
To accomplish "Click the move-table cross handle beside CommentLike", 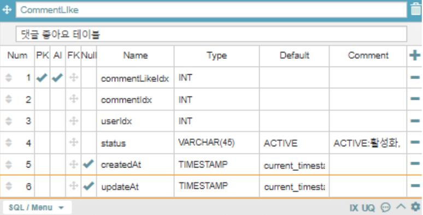I will pos(7,10).
